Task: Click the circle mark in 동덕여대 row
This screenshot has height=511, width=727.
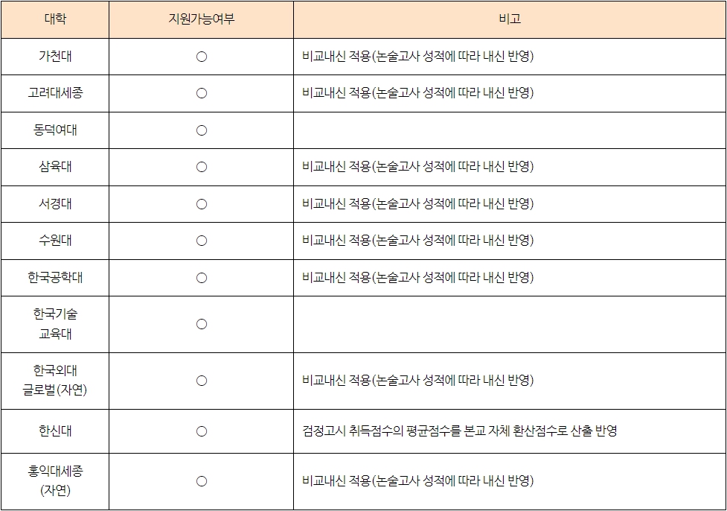Action: tap(201, 130)
